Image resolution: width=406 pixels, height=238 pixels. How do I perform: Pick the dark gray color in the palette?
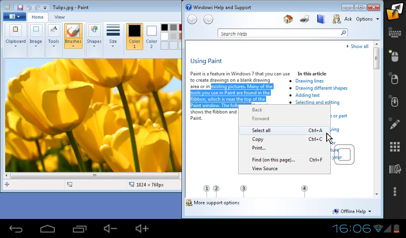(x=174, y=27)
